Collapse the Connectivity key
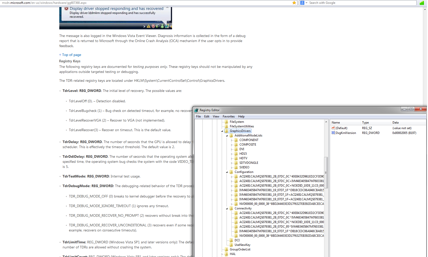This screenshot has height=257, width=428. (227, 209)
